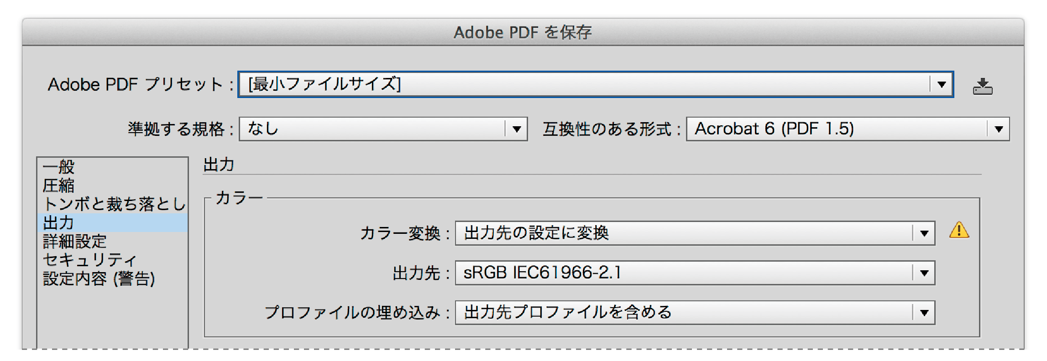
Task: Open the 出力先 dropdown
Action: click(x=695, y=273)
